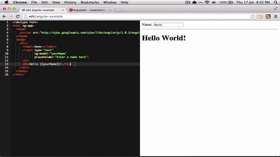Viewport: 280px width, 157px height.
Task: Enter fullscreen with the top-right arrows icon
Action: [276, 8]
